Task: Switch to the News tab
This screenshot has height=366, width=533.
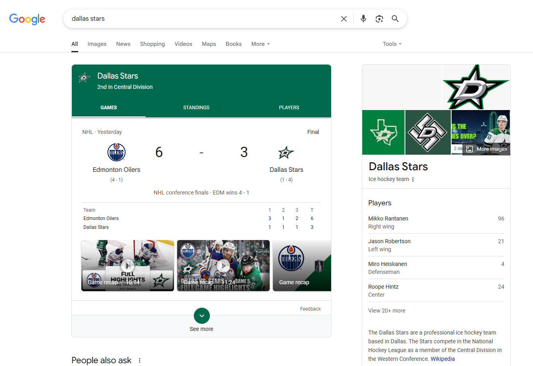Action: tap(123, 44)
